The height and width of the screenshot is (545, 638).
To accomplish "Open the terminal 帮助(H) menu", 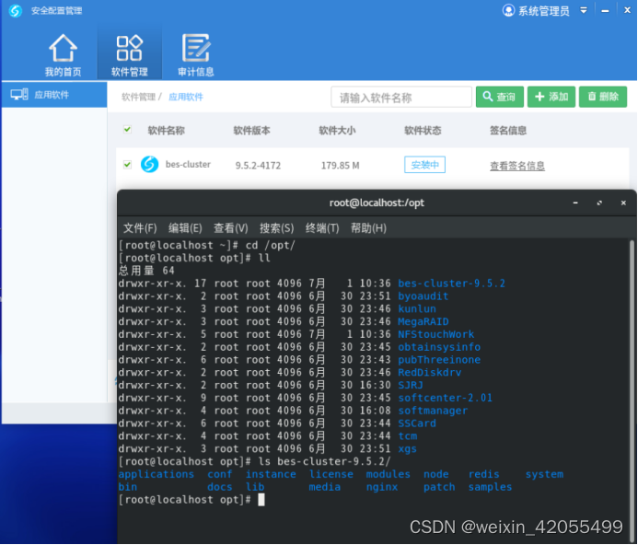I will tap(368, 228).
